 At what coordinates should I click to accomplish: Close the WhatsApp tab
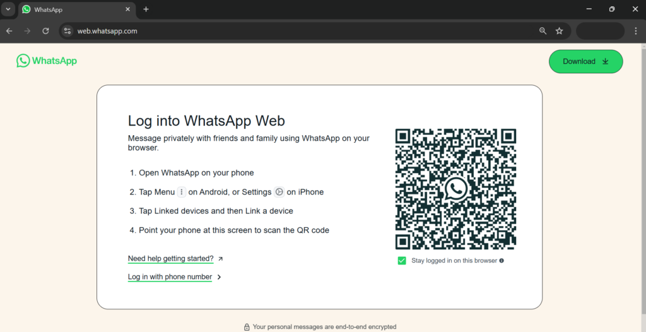(127, 9)
